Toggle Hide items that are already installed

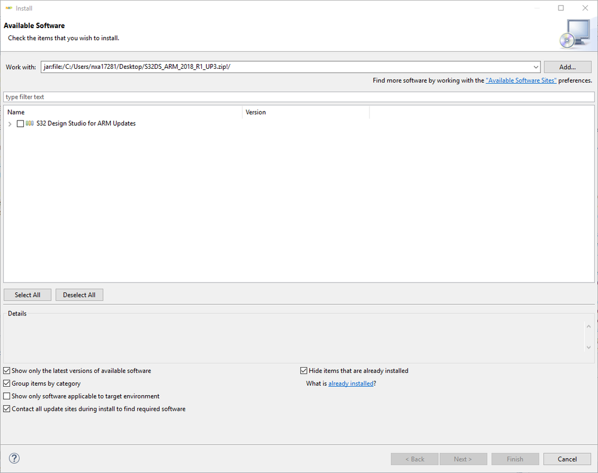pyautogui.click(x=303, y=371)
